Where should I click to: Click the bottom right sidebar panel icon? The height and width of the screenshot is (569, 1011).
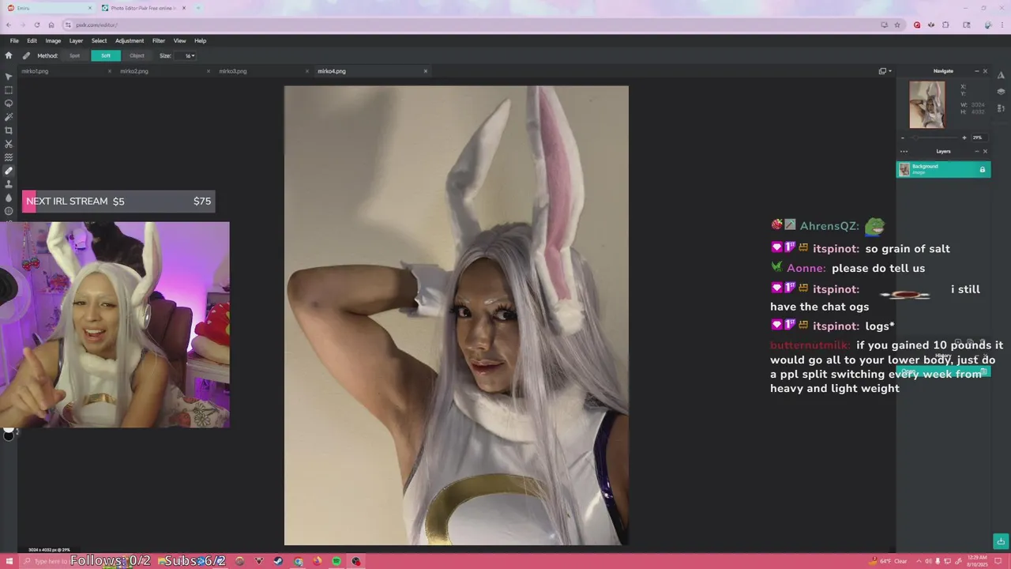1001,108
